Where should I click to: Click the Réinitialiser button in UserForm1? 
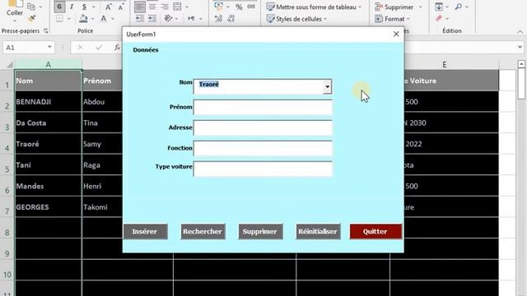(x=318, y=232)
